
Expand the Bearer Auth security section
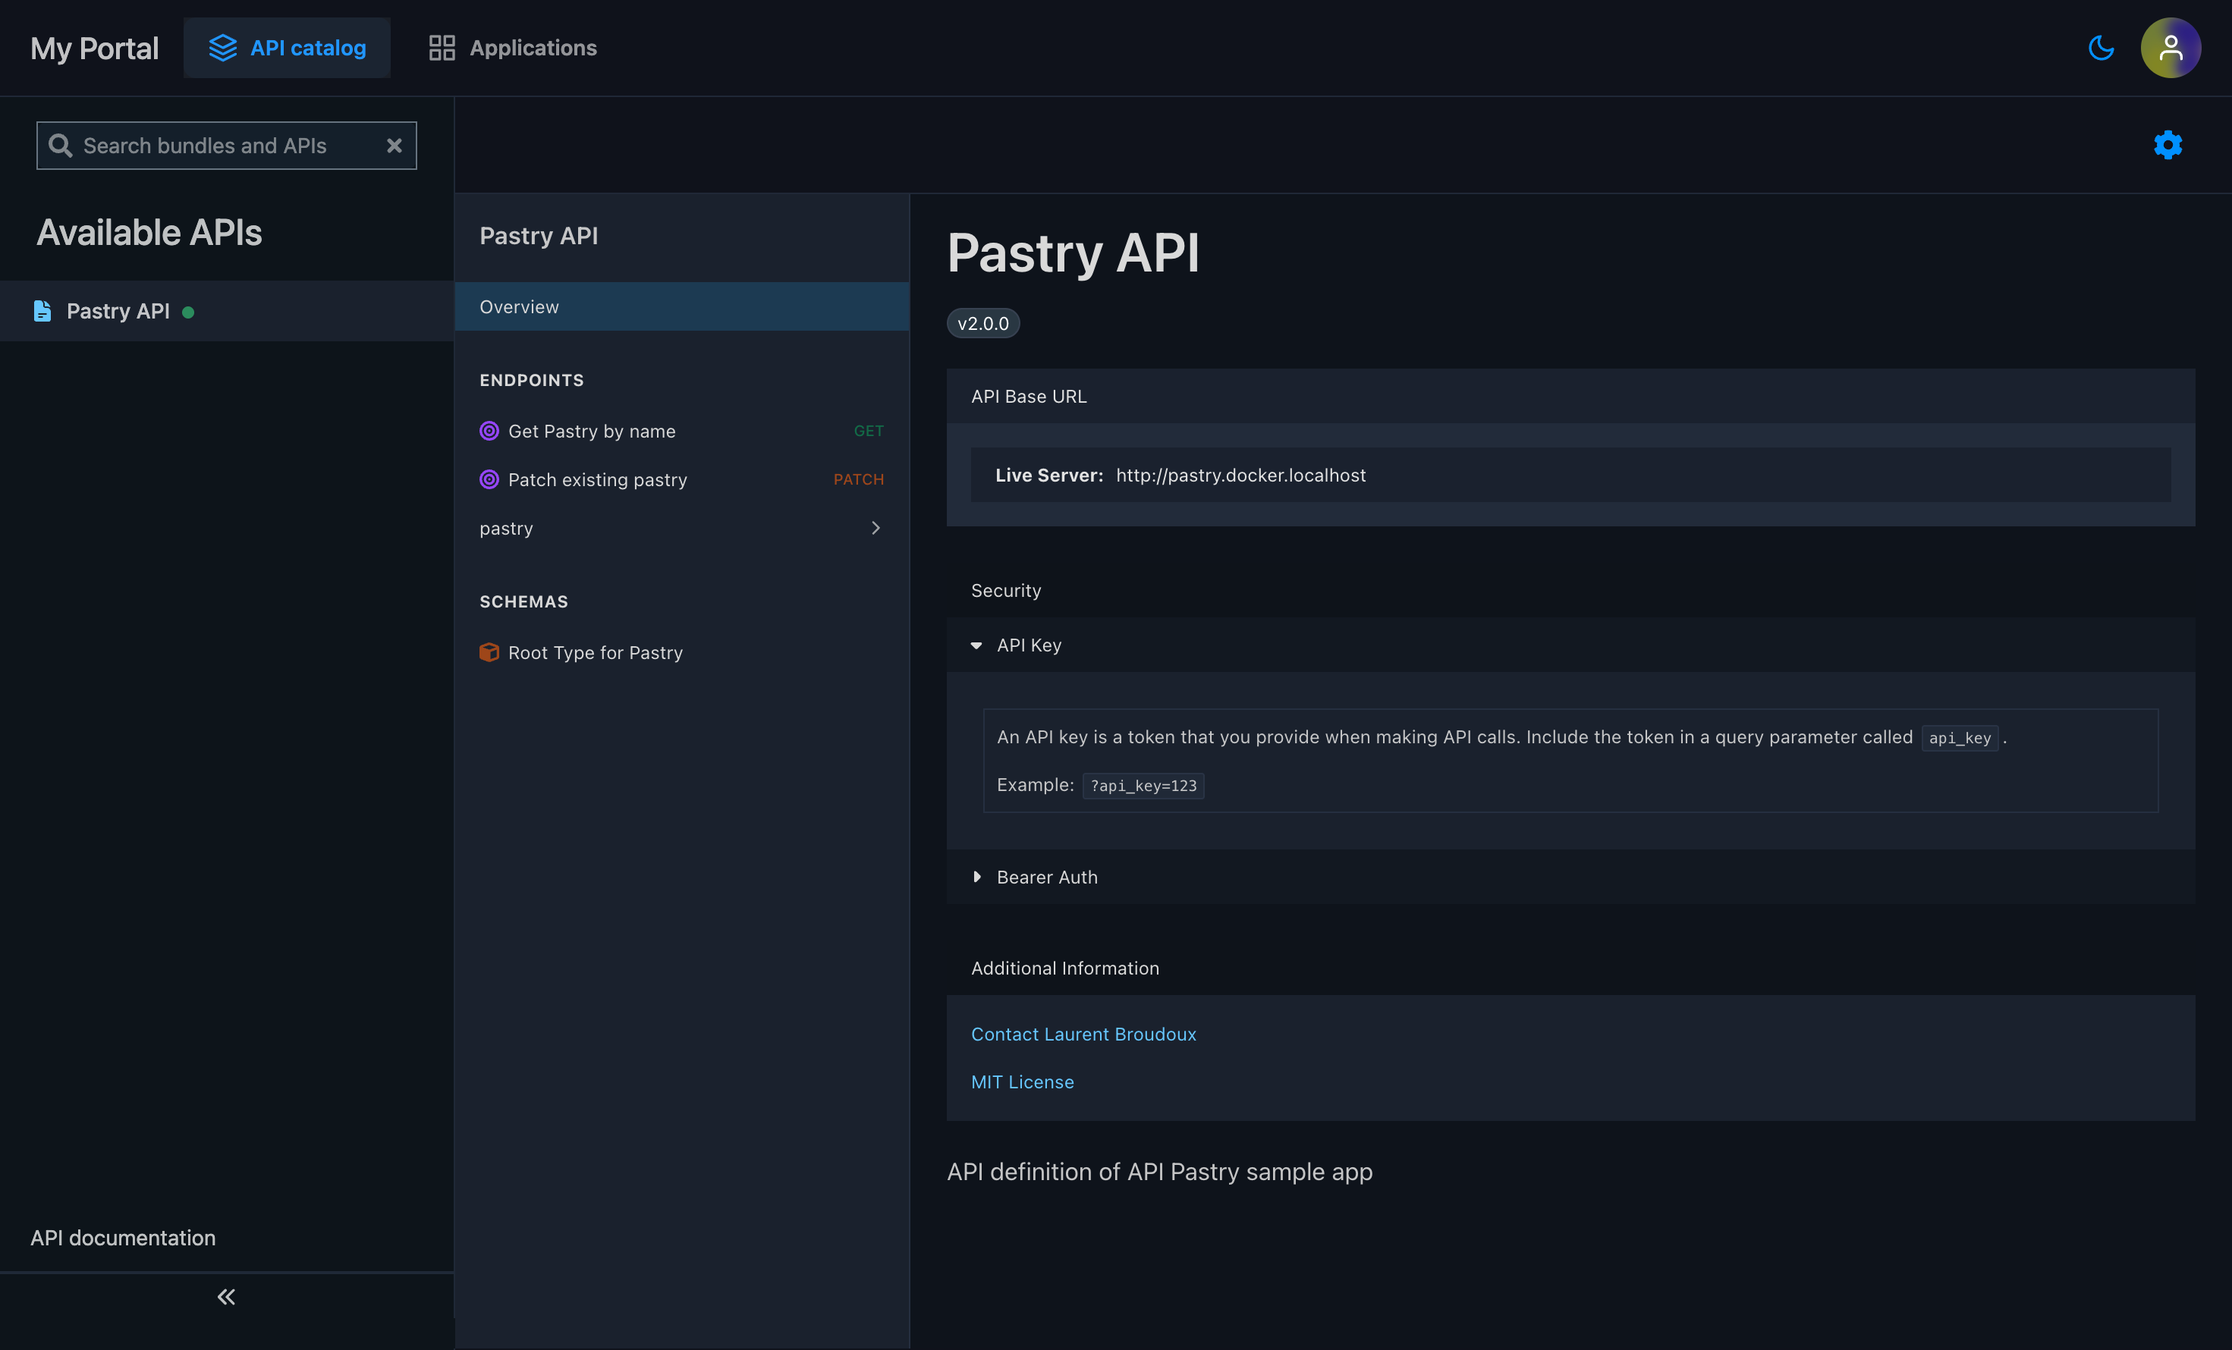[976, 877]
